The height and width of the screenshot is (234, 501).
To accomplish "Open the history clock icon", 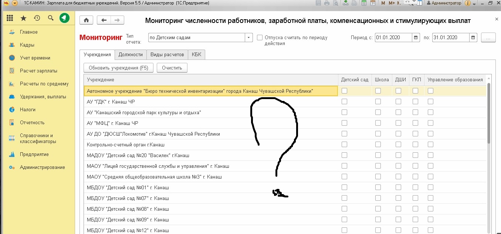I will coord(37,18).
